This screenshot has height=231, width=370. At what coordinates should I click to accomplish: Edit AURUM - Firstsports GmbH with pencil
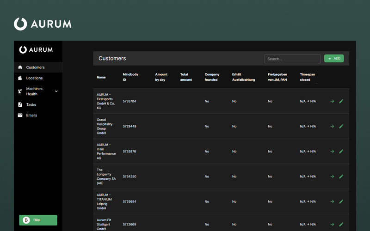coord(341,101)
